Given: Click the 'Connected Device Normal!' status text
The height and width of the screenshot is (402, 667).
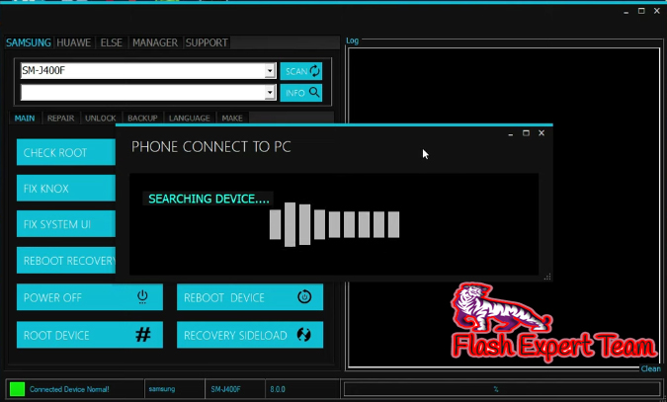Looking at the screenshot, I should tap(69, 389).
